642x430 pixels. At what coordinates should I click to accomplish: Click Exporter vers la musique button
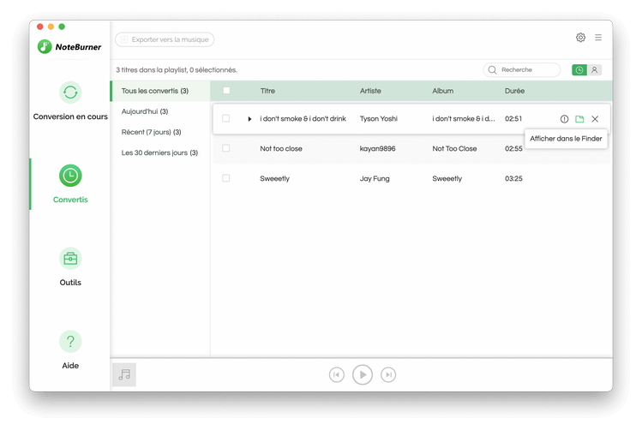click(165, 39)
